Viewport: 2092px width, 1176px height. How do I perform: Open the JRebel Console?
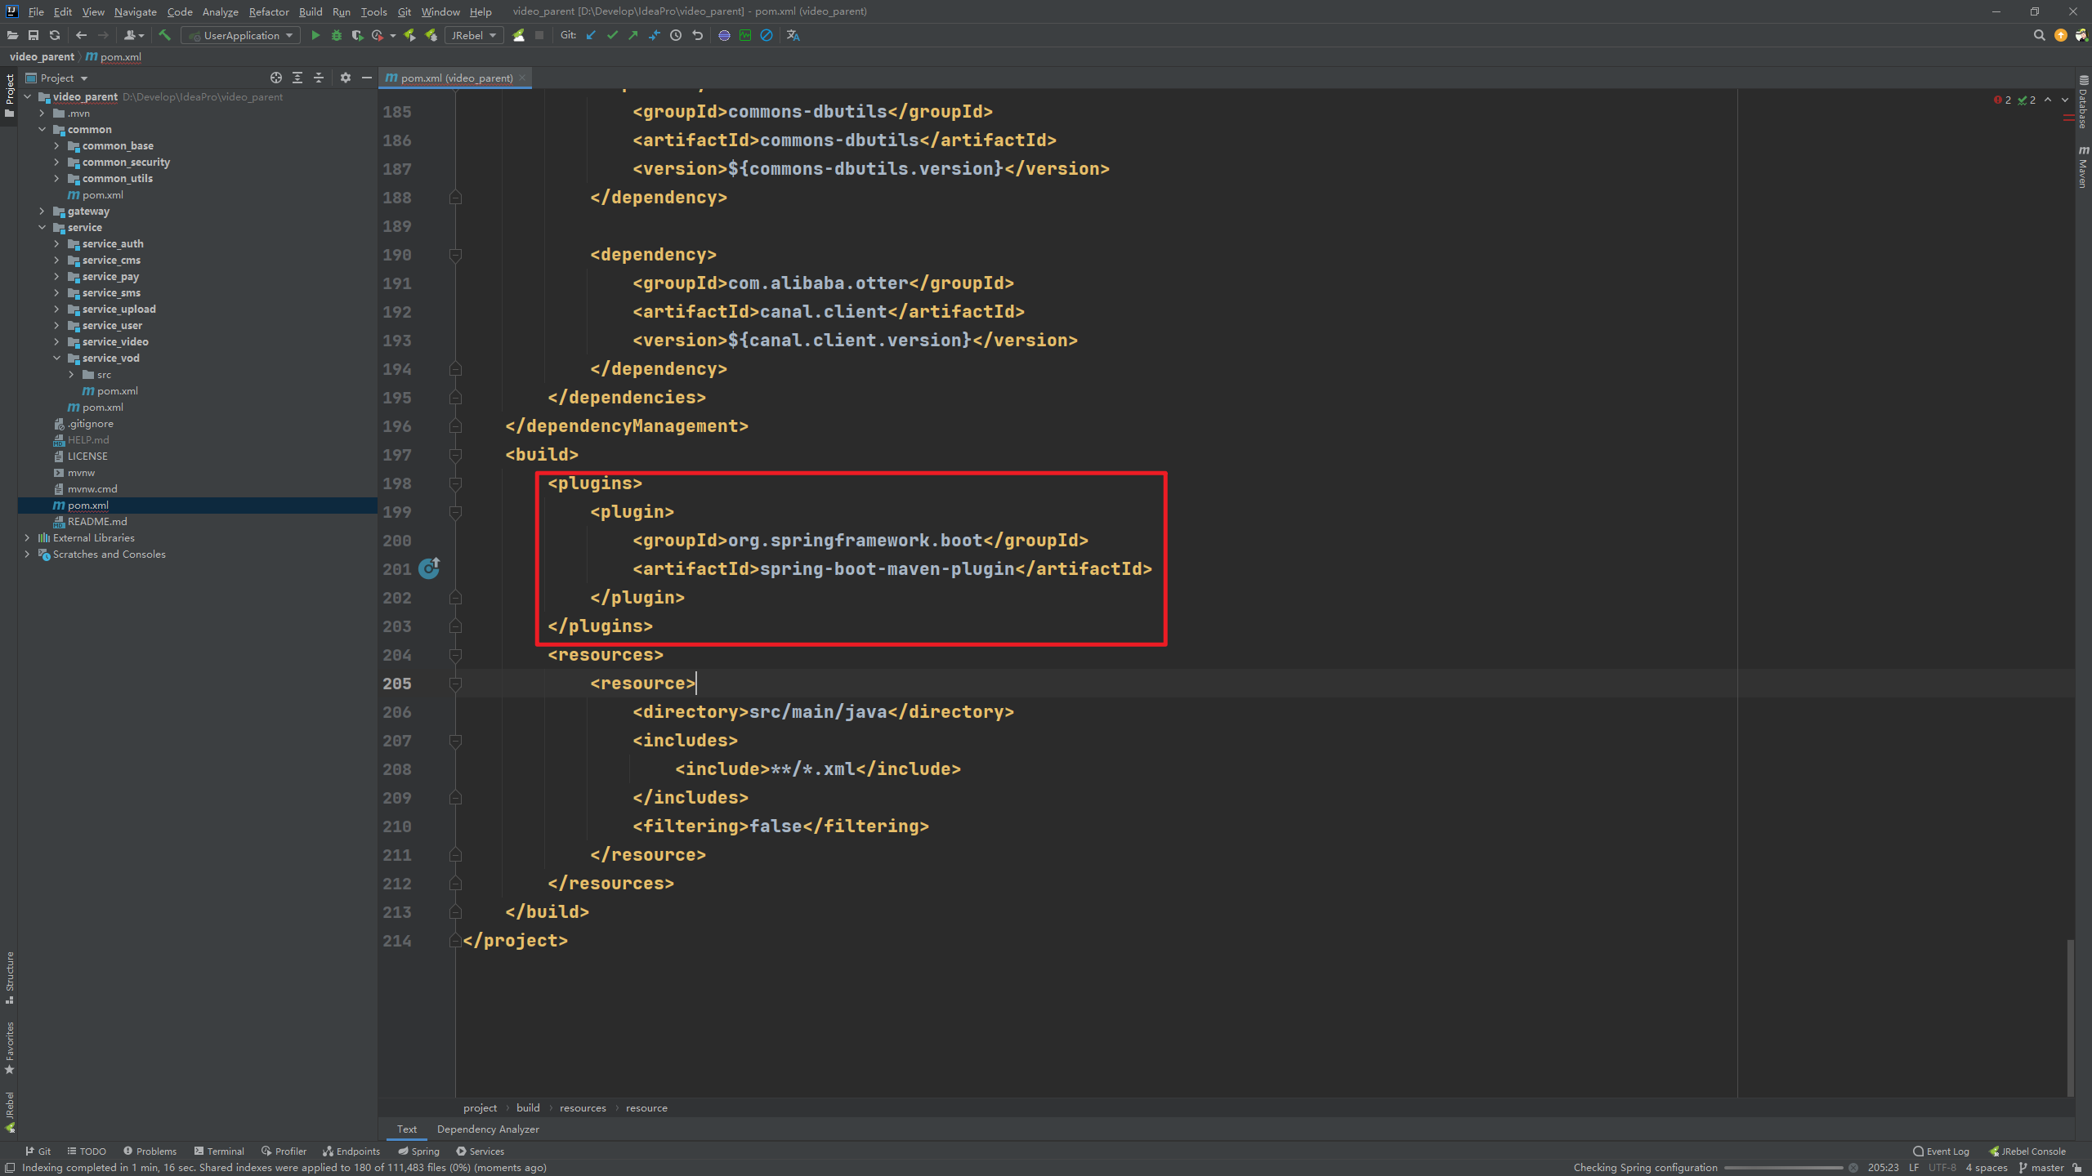(x=2027, y=1151)
